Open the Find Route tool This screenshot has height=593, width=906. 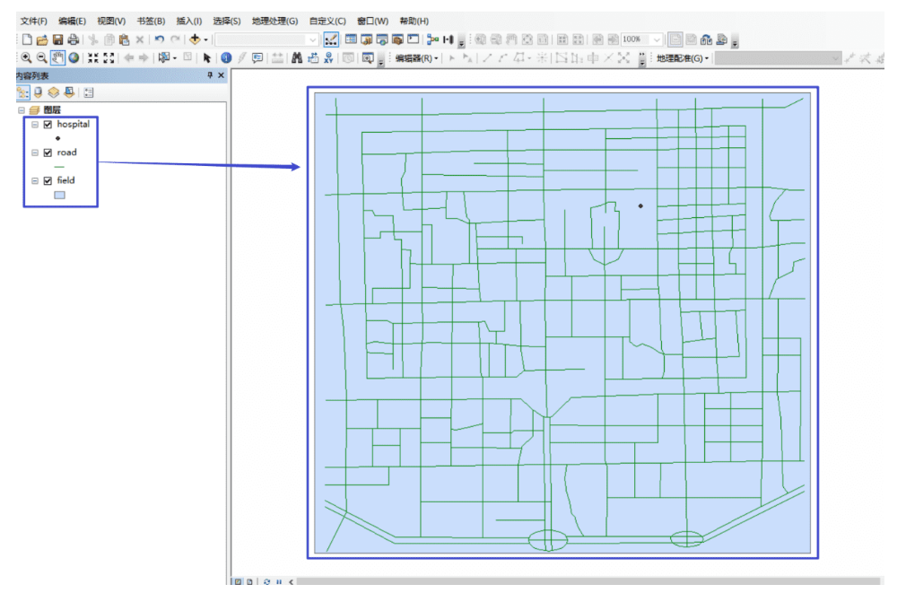[x=312, y=57]
